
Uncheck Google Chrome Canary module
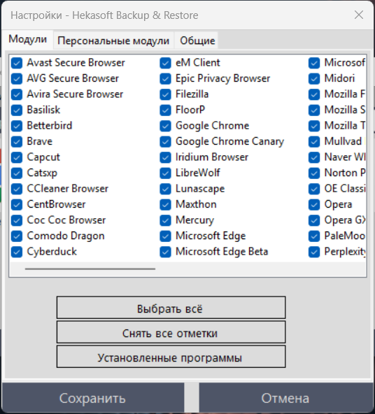click(165, 142)
